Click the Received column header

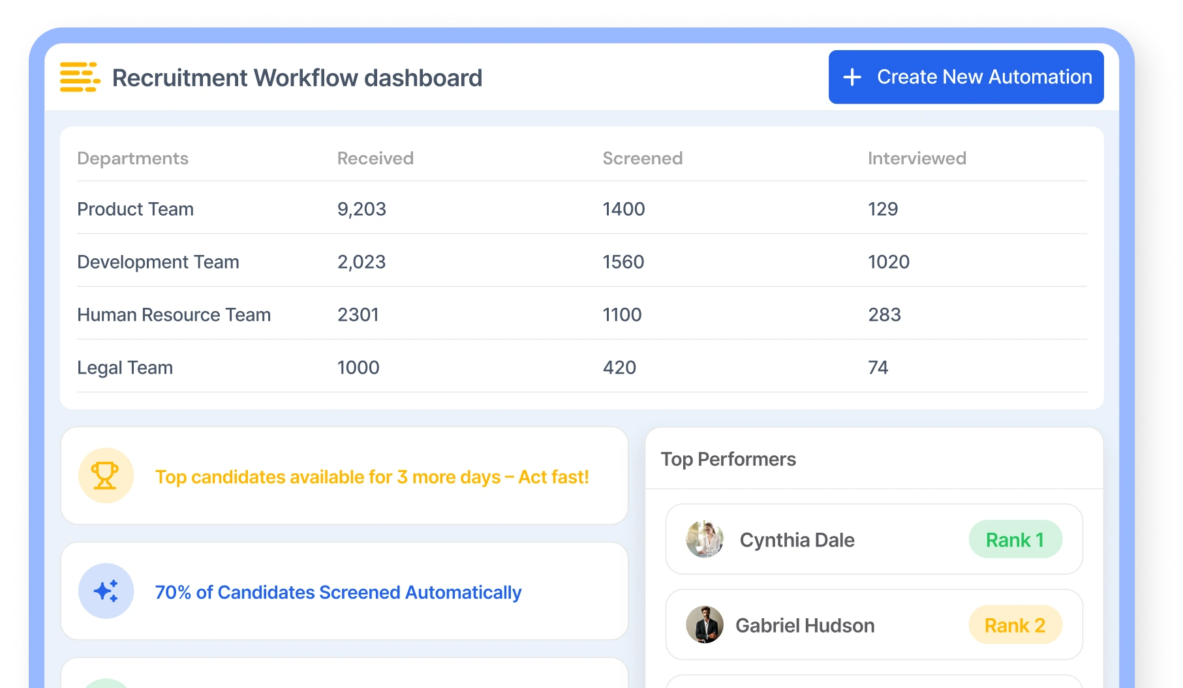[375, 158]
